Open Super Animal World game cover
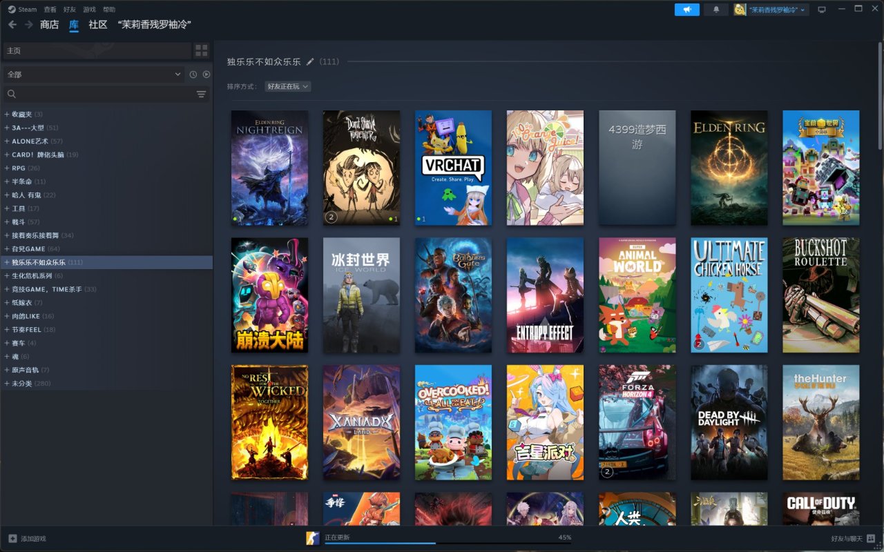This screenshot has height=552, width=884. (637, 295)
